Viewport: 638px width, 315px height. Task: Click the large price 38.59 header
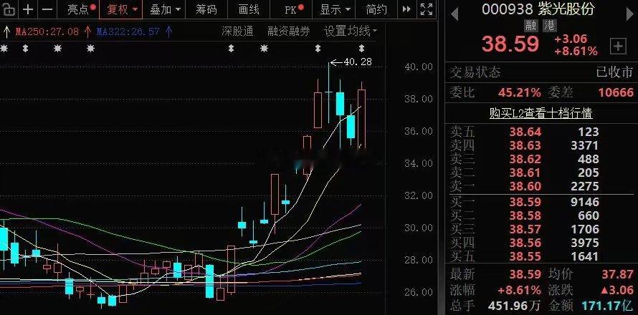tap(510, 44)
